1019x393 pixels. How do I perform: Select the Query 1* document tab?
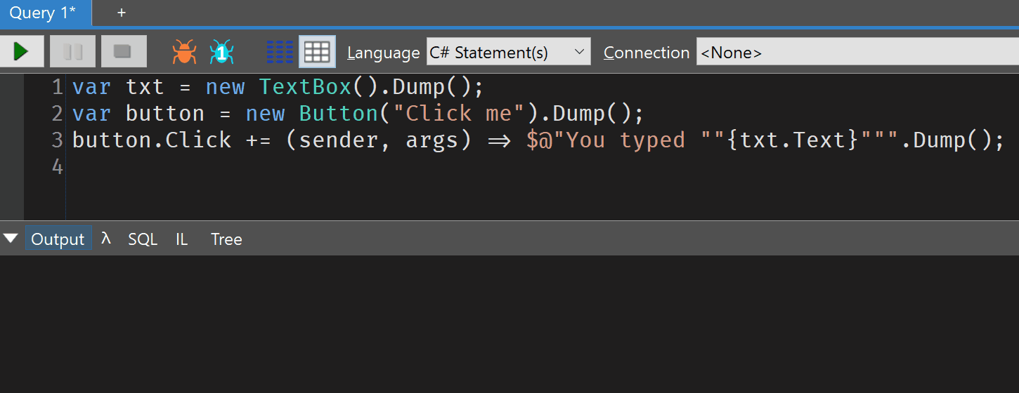pos(44,13)
